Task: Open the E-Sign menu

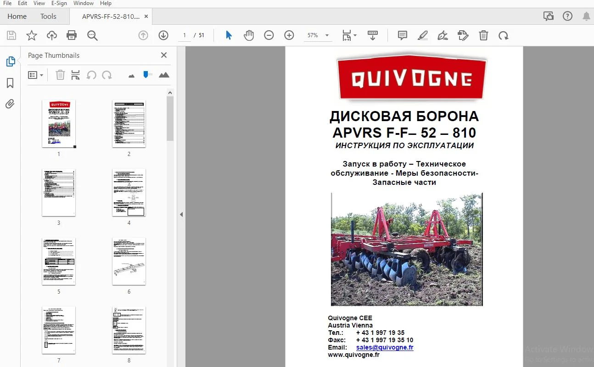Action: coord(59,3)
